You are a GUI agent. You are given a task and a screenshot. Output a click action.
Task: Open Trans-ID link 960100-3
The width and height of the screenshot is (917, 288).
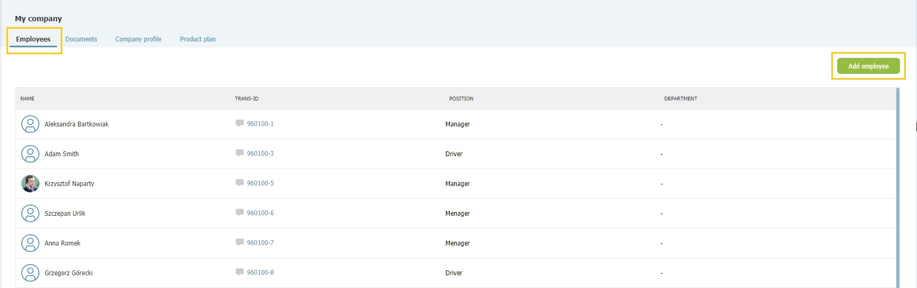(260, 154)
